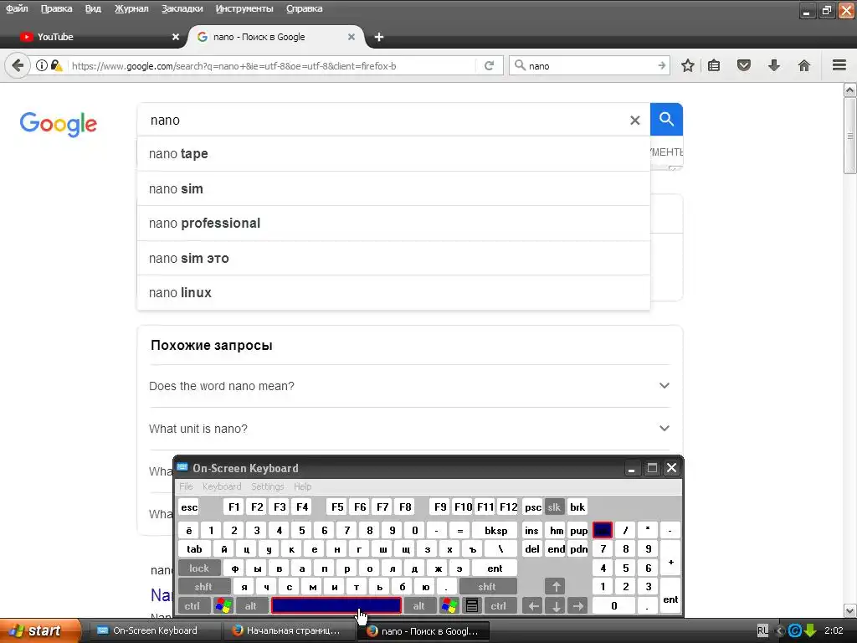Open Правка menu
Viewport: 857px width, 643px height.
click(x=56, y=8)
